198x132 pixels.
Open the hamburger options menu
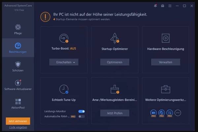pyautogui.click(x=170, y=6)
